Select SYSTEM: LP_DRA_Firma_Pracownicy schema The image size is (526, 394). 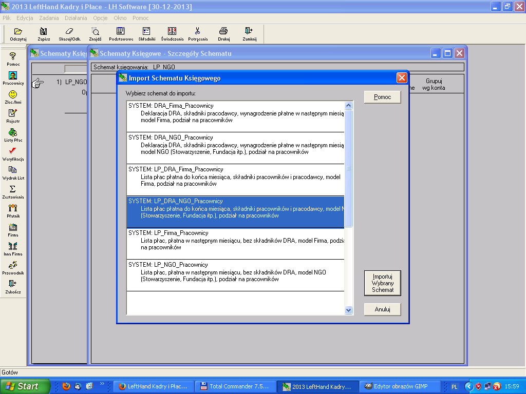click(235, 180)
